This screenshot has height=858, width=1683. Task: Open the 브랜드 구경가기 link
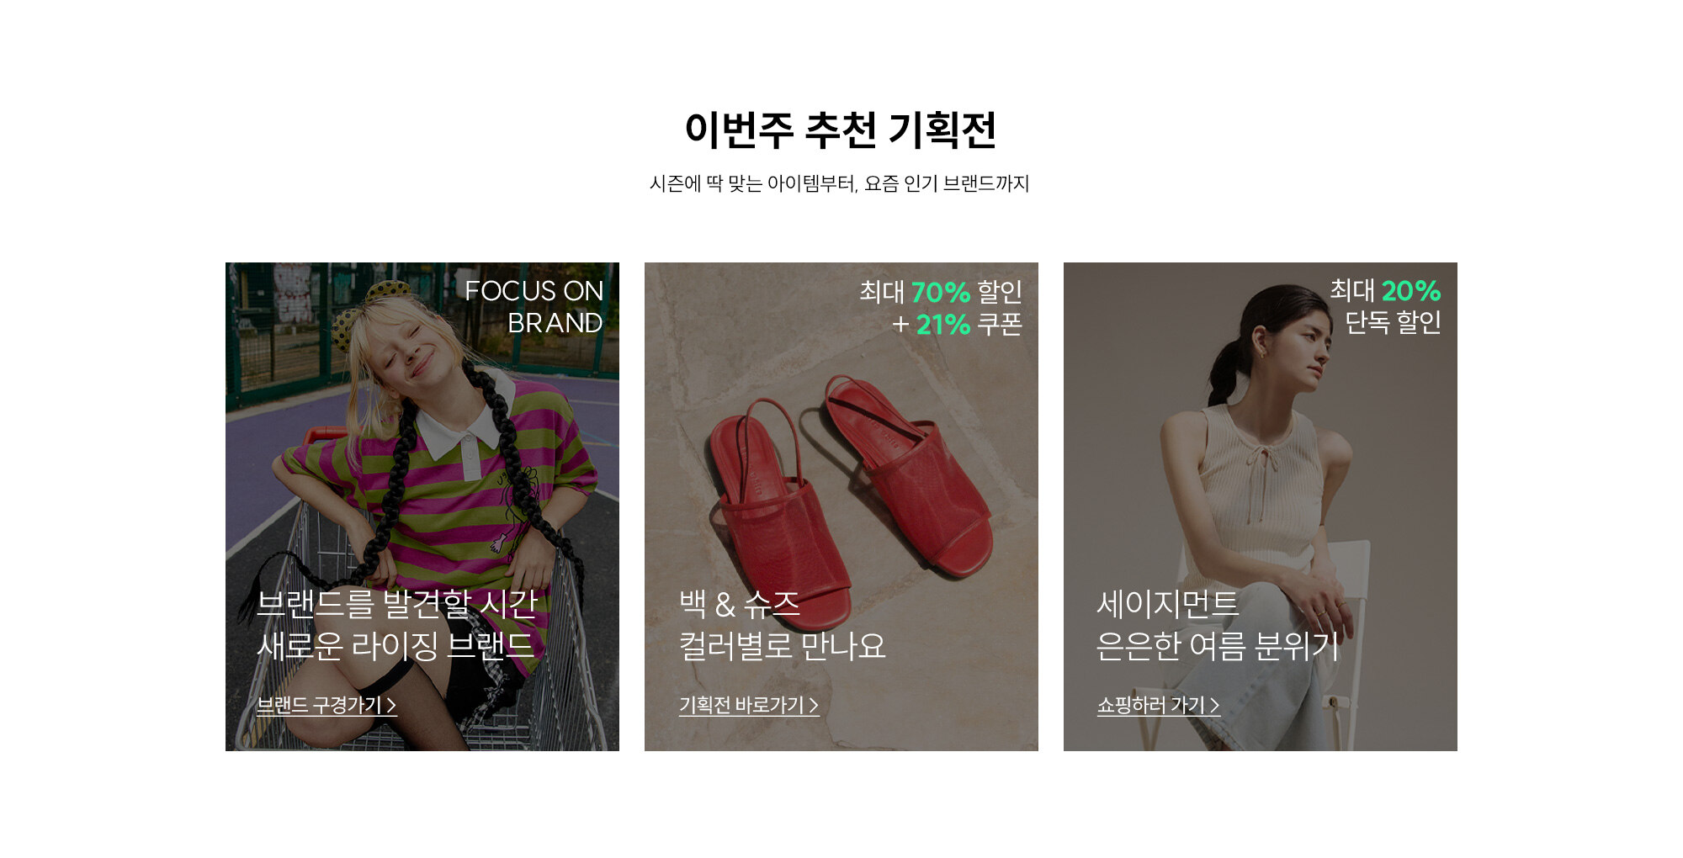click(x=327, y=706)
